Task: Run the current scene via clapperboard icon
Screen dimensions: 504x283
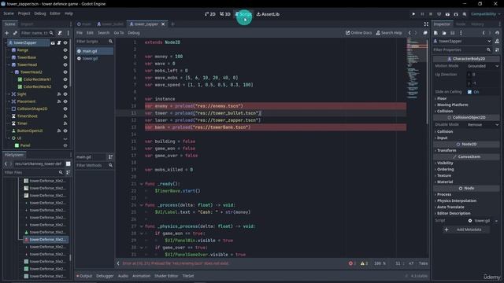Action: click(447, 14)
